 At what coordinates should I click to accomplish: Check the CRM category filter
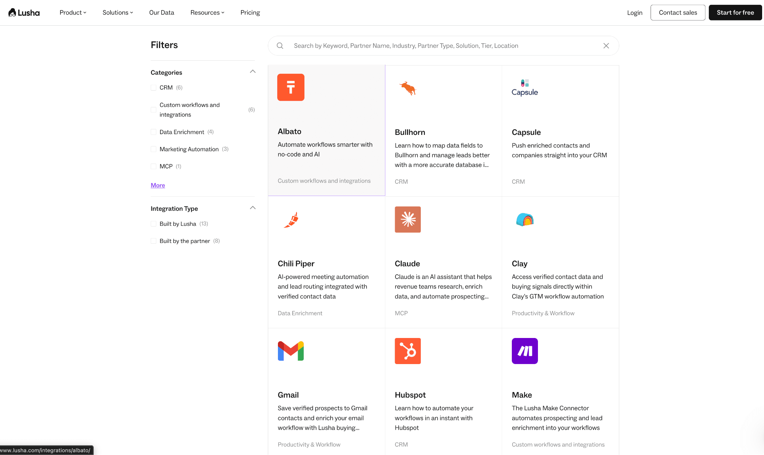click(153, 88)
